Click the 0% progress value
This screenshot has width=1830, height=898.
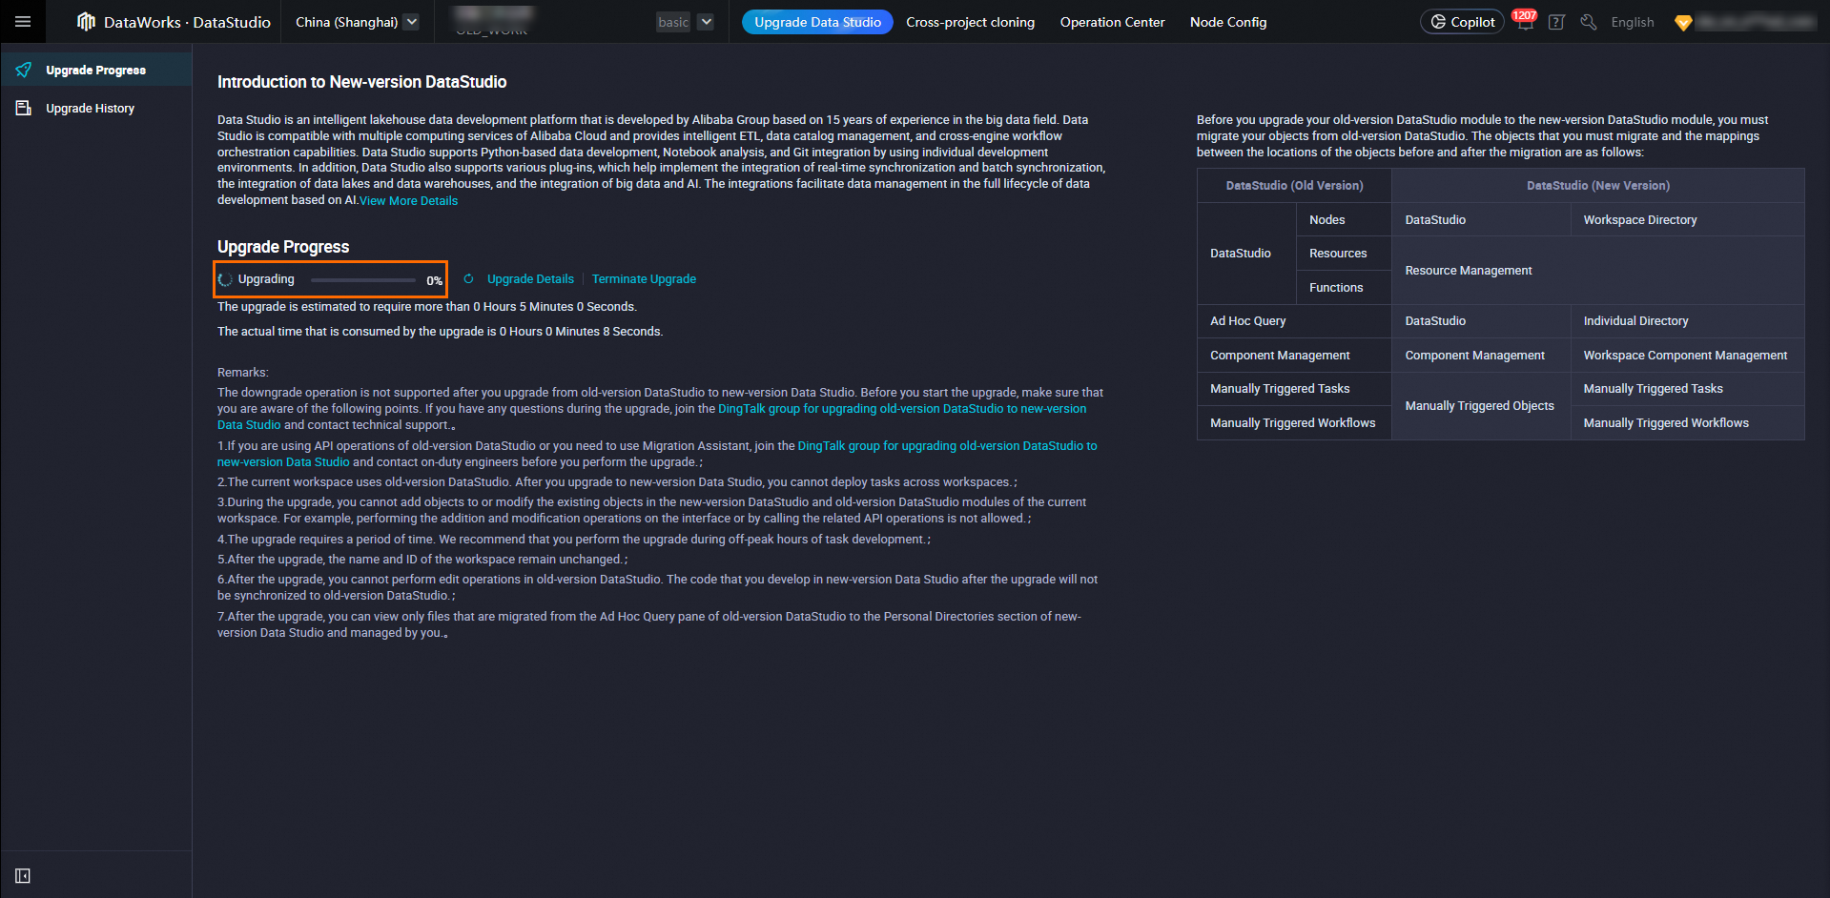point(434,280)
